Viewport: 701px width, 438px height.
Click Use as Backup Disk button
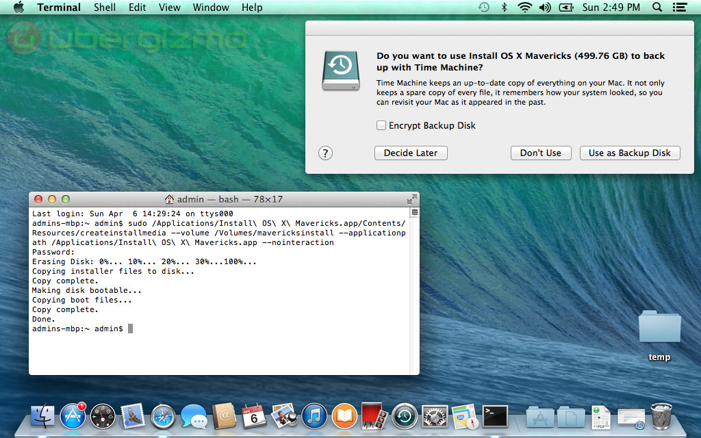point(630,153)
